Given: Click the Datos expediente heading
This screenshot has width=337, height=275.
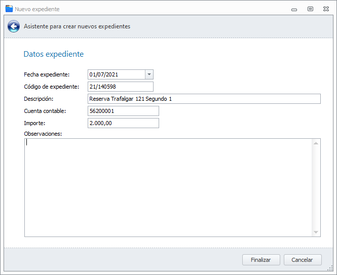Looking at the screenshot, I should pyautogui.click(x=54, y=54).
